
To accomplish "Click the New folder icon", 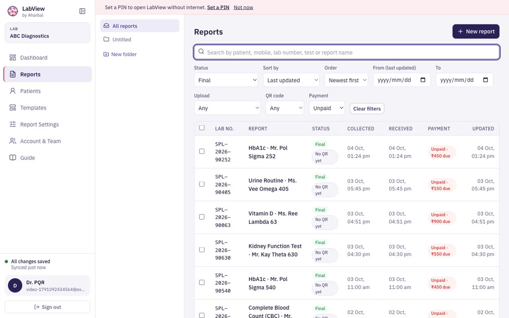I will pyautogui.click(x=106, y=54).
